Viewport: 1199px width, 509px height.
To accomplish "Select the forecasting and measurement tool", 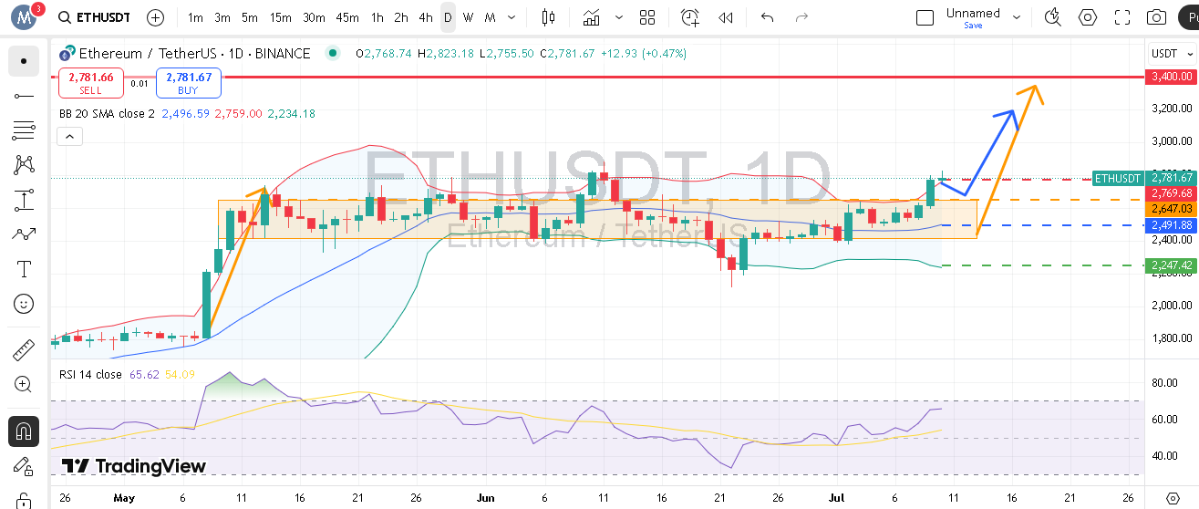I will click(24, 200).
